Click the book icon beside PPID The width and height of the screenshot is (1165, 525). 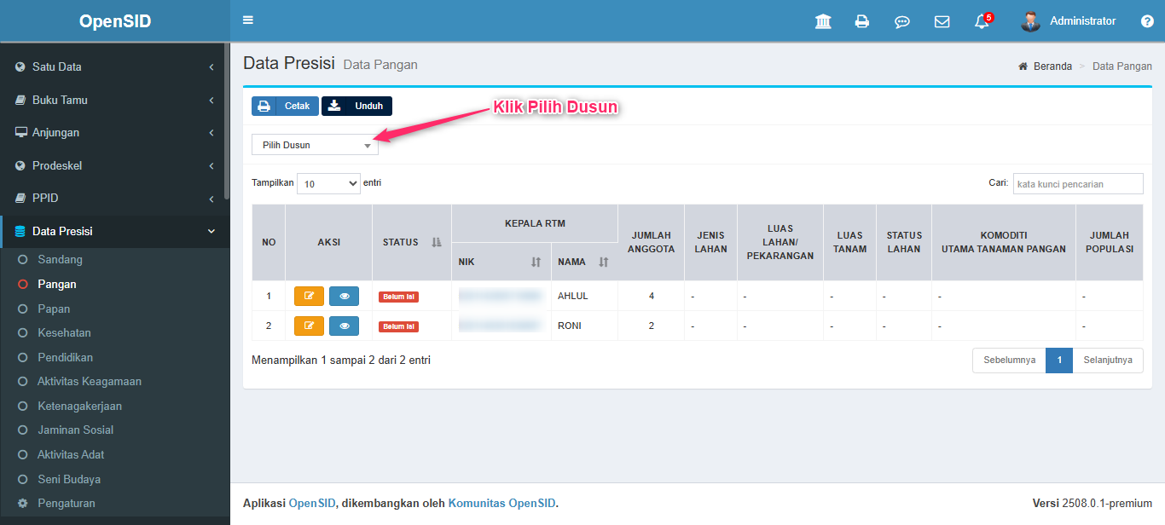click(x=20, y=198)
